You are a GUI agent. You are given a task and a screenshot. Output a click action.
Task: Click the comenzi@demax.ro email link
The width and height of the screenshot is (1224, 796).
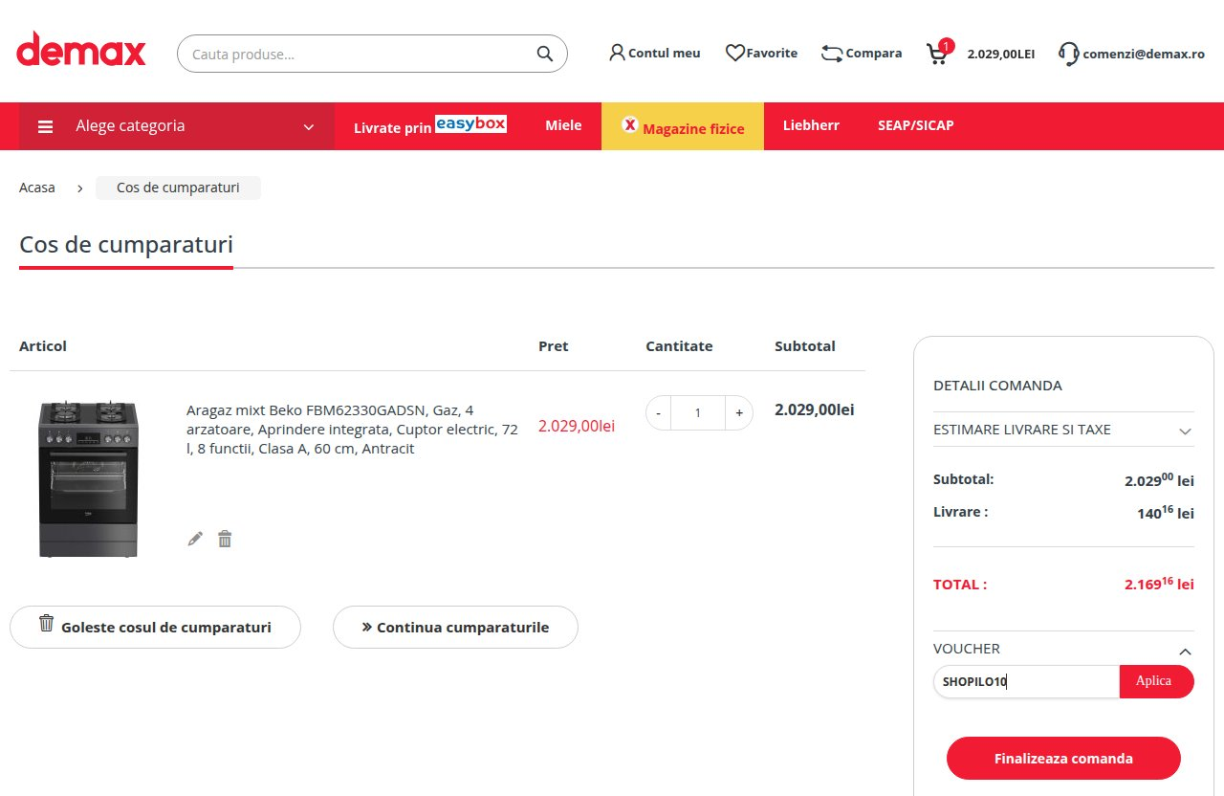pos(1144,54)
